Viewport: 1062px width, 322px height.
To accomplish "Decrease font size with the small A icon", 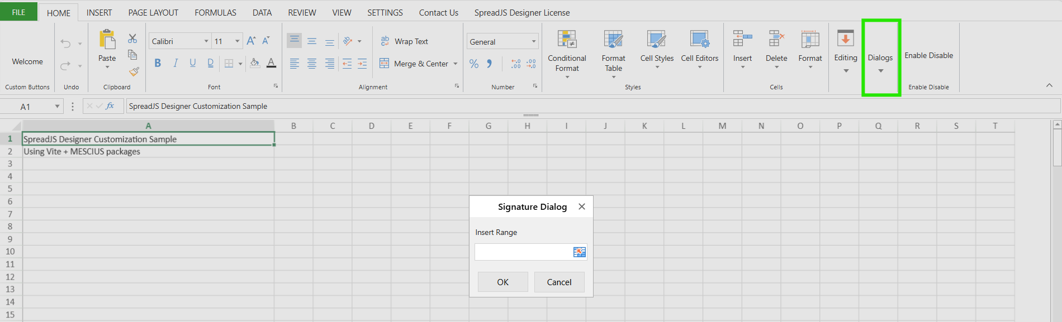I will (266, 41).
